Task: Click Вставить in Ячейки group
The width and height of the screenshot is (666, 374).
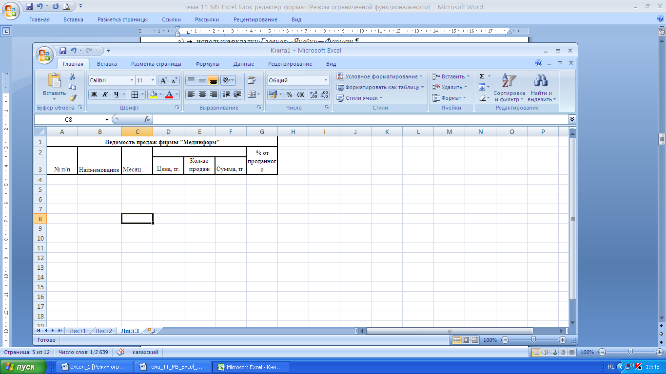Action: coord(451,76)
